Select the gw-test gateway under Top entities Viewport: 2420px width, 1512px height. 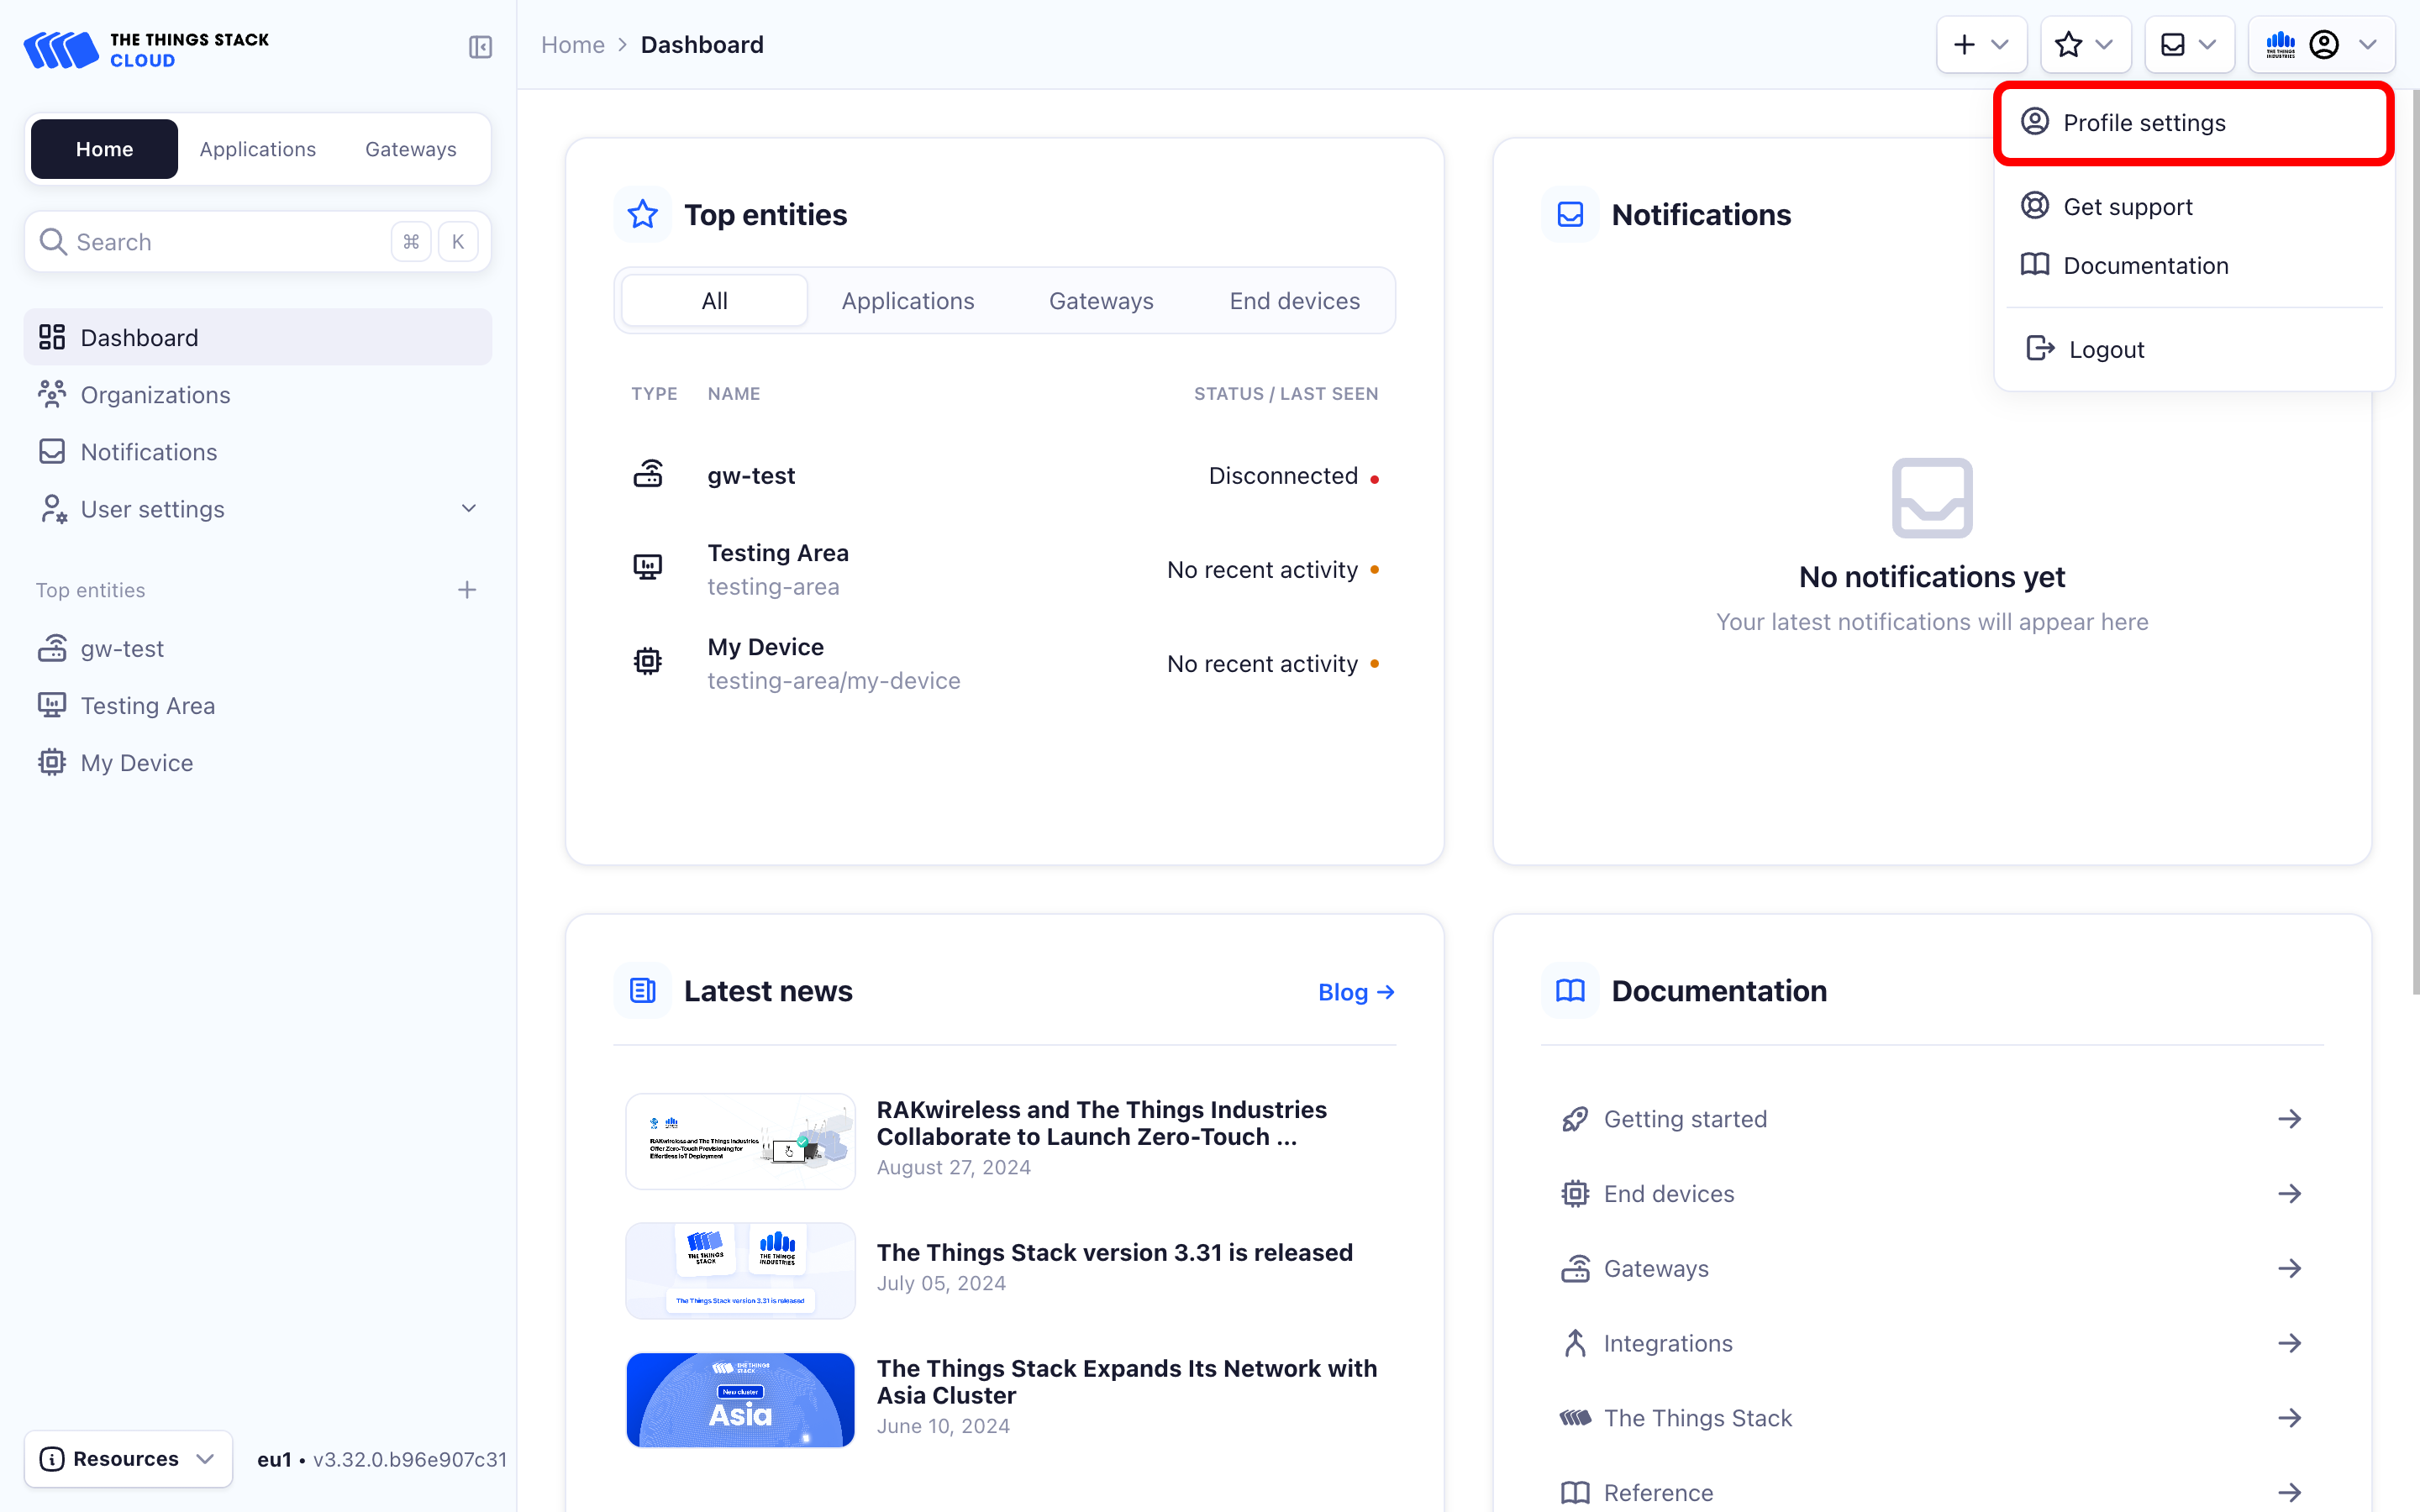coord(122,648)
